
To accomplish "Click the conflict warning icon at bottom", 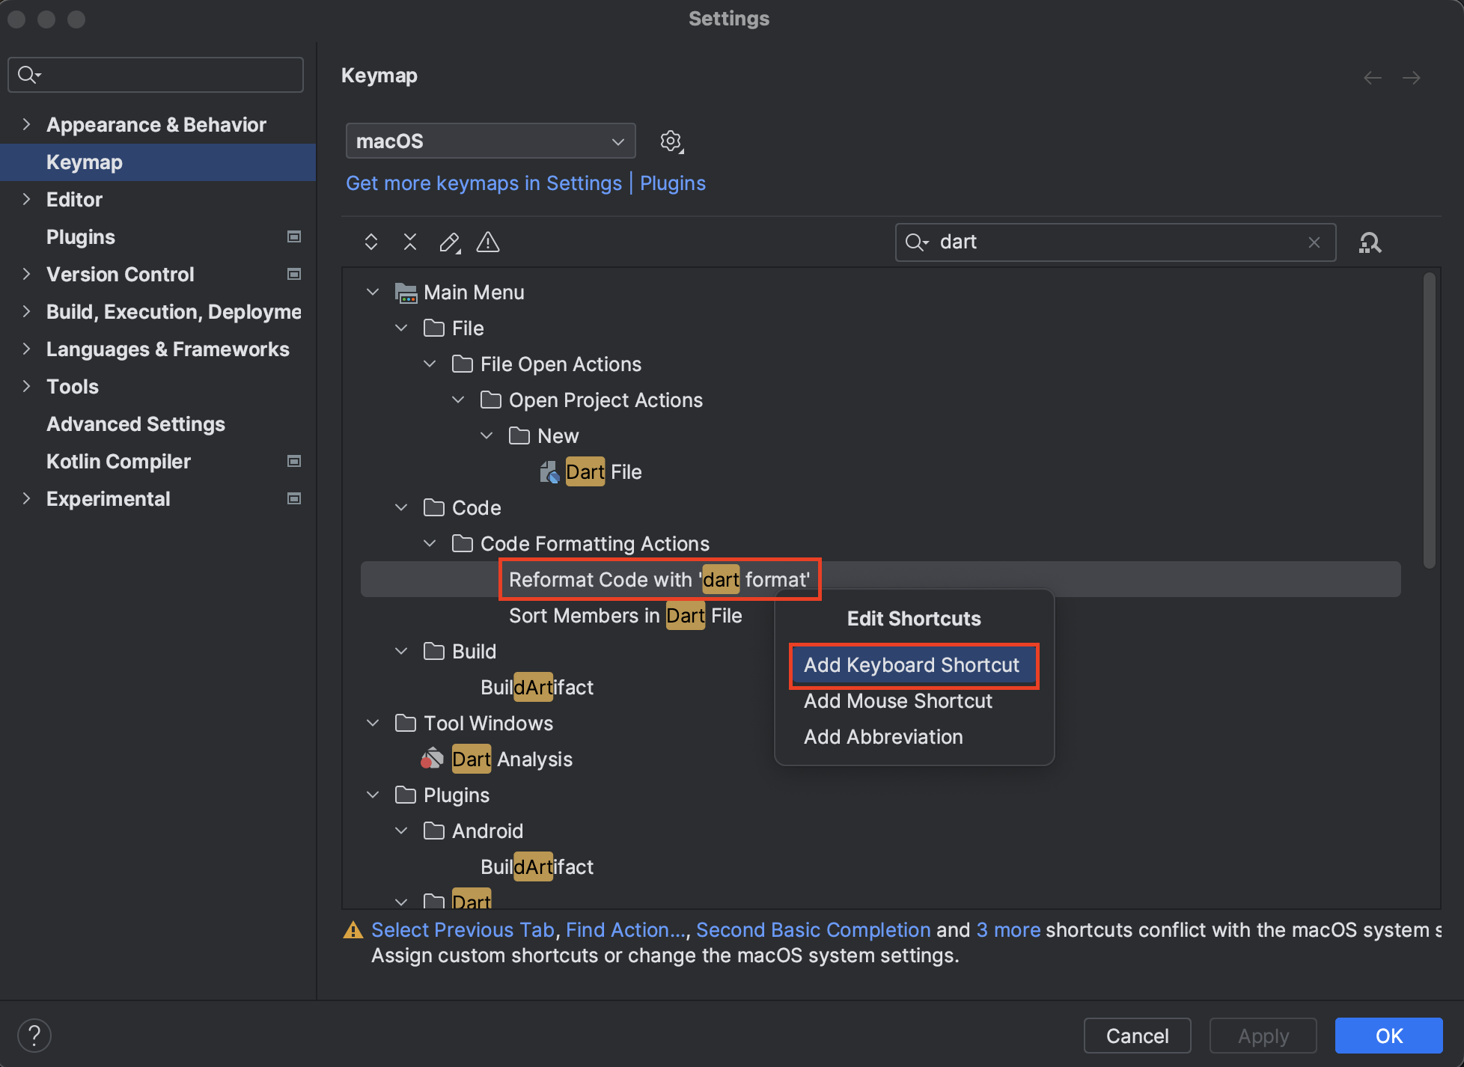I will 353,930.
